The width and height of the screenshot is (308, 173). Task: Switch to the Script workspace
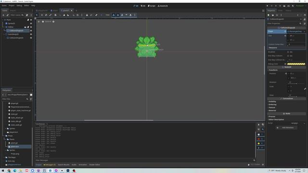point(152,6)
